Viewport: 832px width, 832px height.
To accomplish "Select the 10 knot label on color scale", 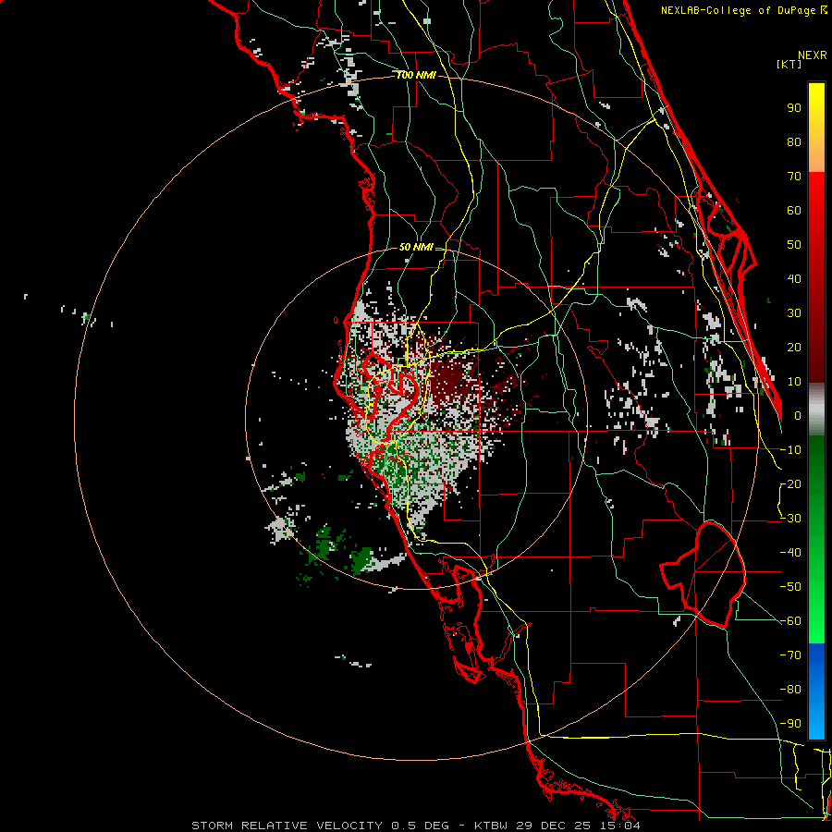I will point(794,382).
